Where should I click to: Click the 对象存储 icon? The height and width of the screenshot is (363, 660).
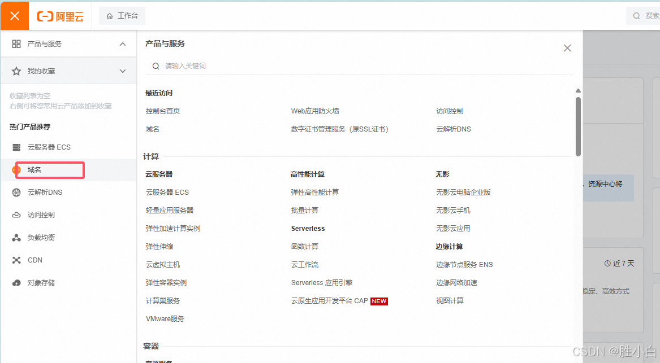pos(16,283)
